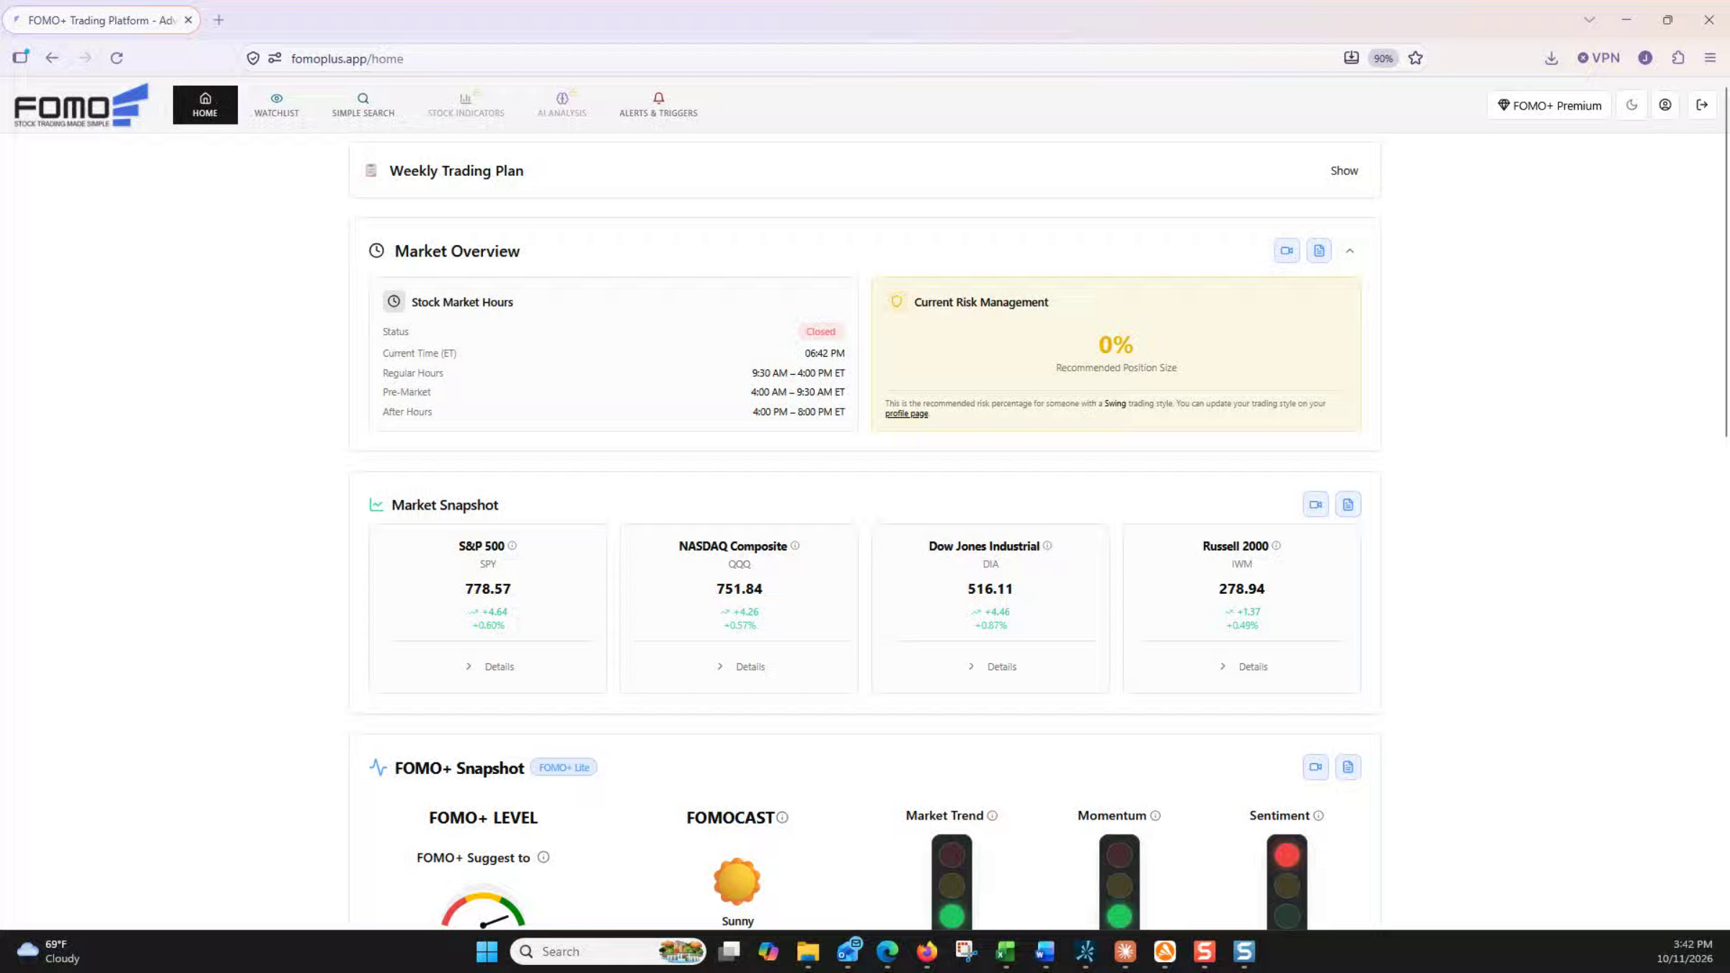Click the NASDAQ Composite info icon
1730x973 pixels.
[795, 546]
